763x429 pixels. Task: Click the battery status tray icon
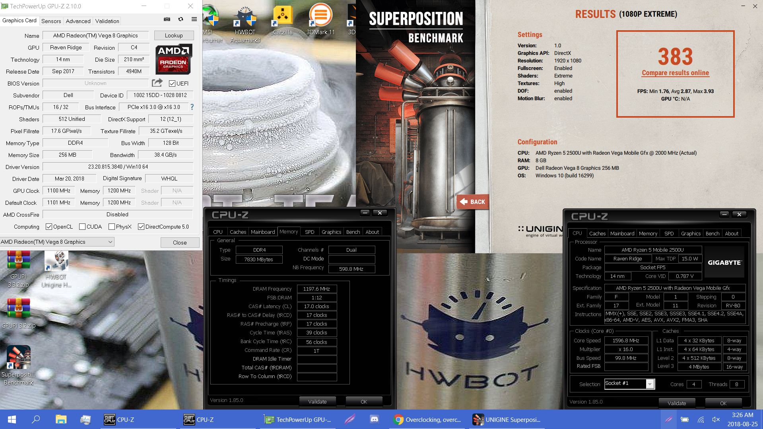(x=685, y=419)
